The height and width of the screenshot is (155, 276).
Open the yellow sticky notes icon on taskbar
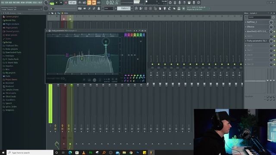(x=144, y=153)
